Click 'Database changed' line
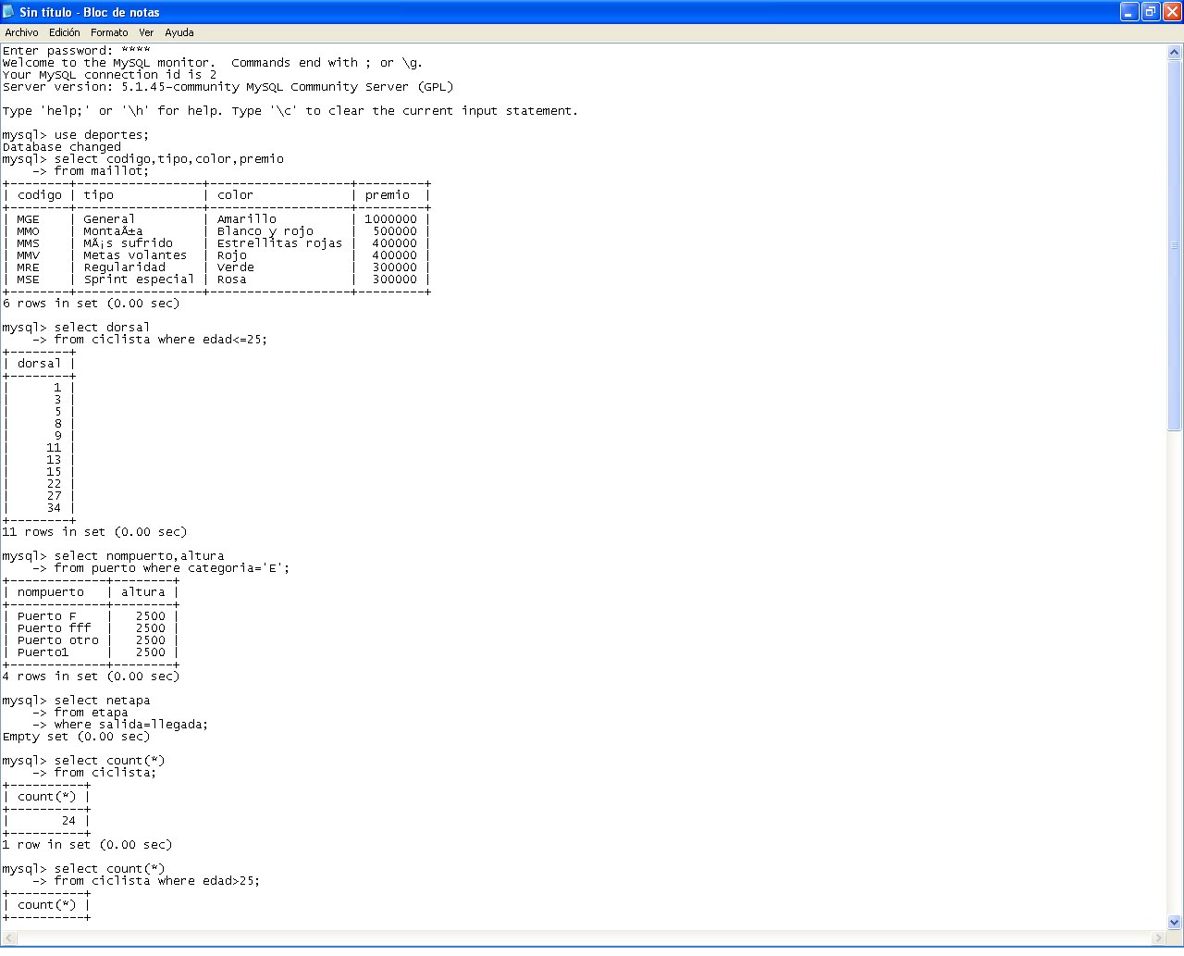The image size is (1184, 956). coord(62,147)
